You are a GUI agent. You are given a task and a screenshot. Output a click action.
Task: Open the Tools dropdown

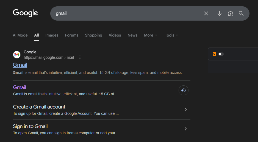coord(171,35)
